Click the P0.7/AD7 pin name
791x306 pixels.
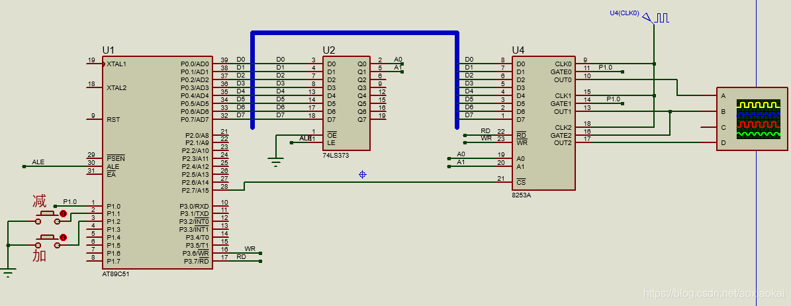click(x=195, y=120)
